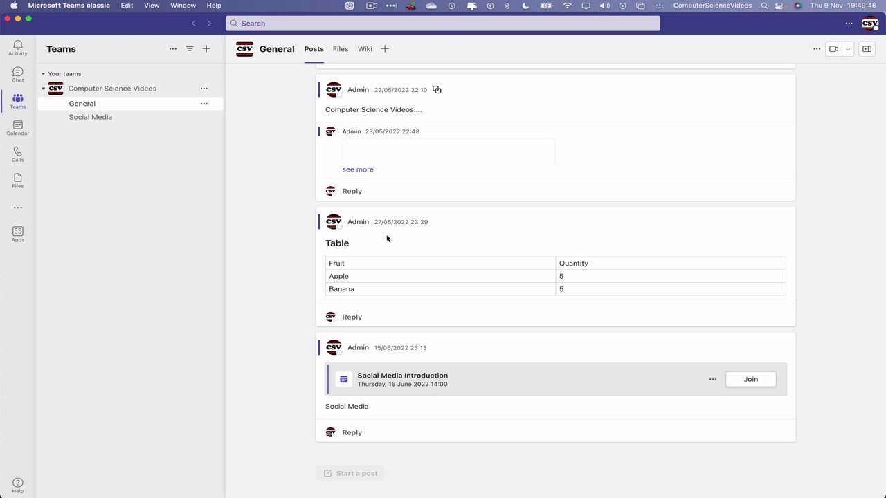886x498 pixels.
Task: Reply to the Table post
Action: 352,317
